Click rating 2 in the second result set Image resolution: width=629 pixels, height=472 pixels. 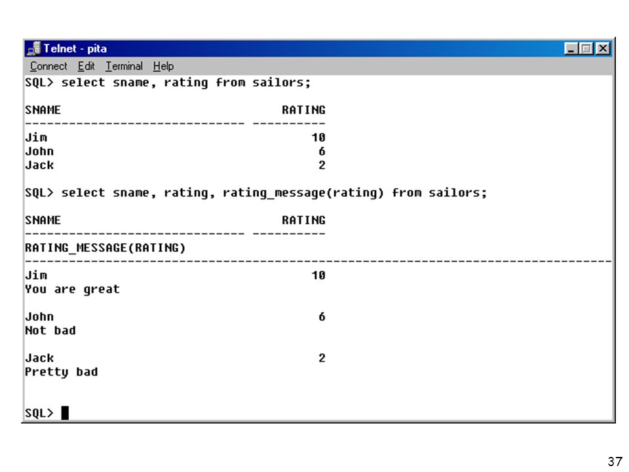pyautogui.click(x=322, y=358)
